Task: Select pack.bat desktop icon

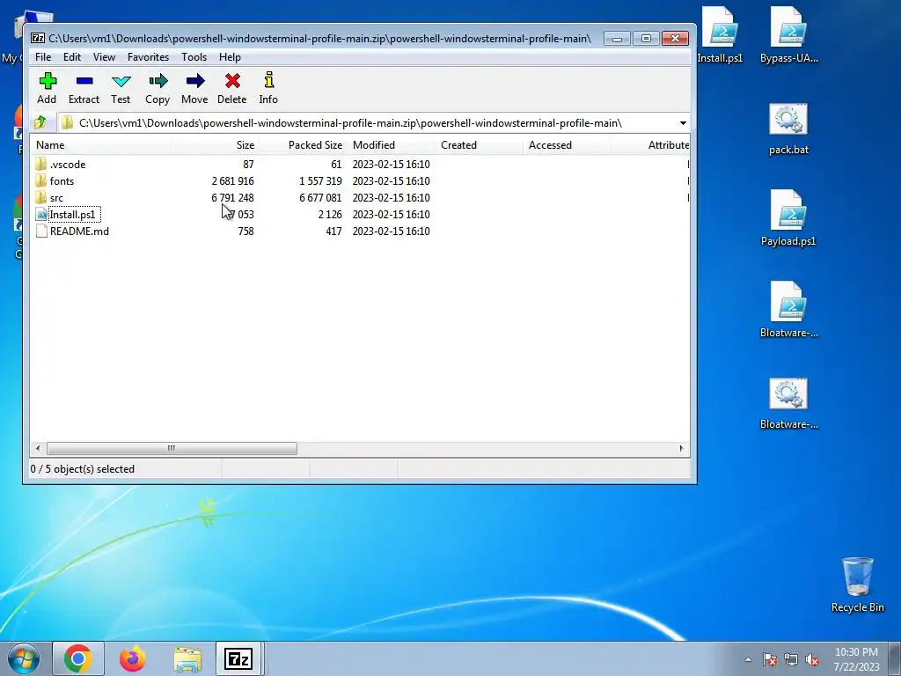Action: click(x=788, y=129)
